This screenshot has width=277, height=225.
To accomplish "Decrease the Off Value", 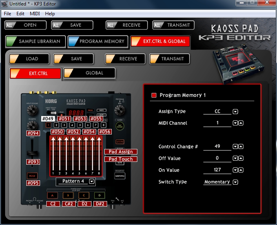I will pos(235,158).
